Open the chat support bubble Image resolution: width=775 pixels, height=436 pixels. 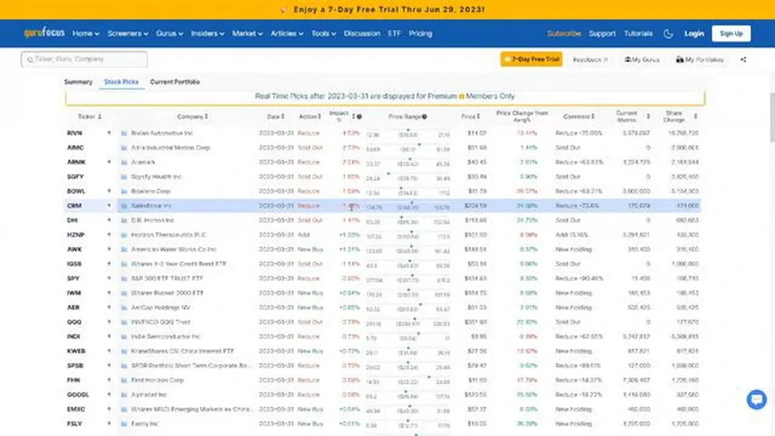(756, 400)
